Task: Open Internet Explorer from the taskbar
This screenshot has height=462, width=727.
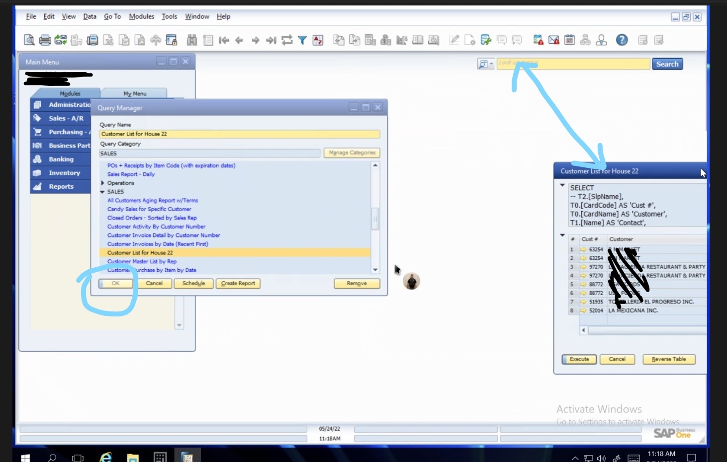Action: point(105,457)
